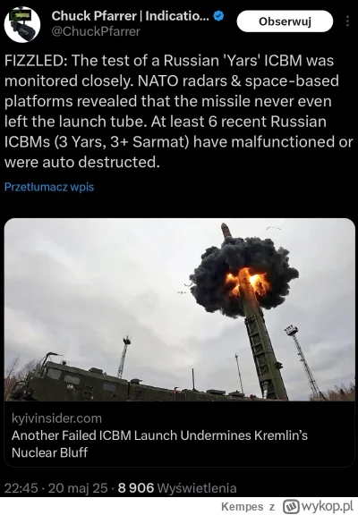The height and width of the screenshot is (515, 358).
Task: Open the @ChuckPfarrer handle link
Action: (96, 31)
